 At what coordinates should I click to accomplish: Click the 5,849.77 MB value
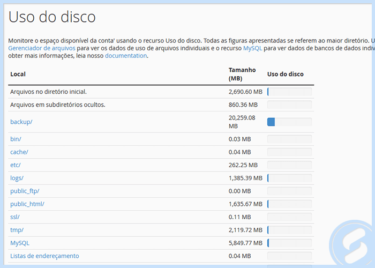[245, 243]
